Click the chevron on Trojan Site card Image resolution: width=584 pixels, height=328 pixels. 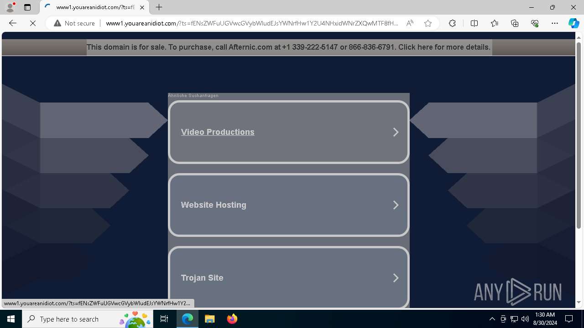(x=396, y=278)
